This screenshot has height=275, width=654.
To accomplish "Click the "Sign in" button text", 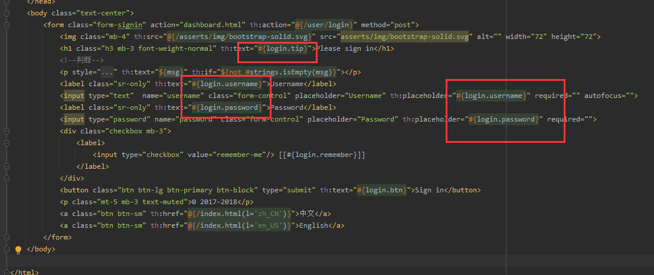I will 430,190.
